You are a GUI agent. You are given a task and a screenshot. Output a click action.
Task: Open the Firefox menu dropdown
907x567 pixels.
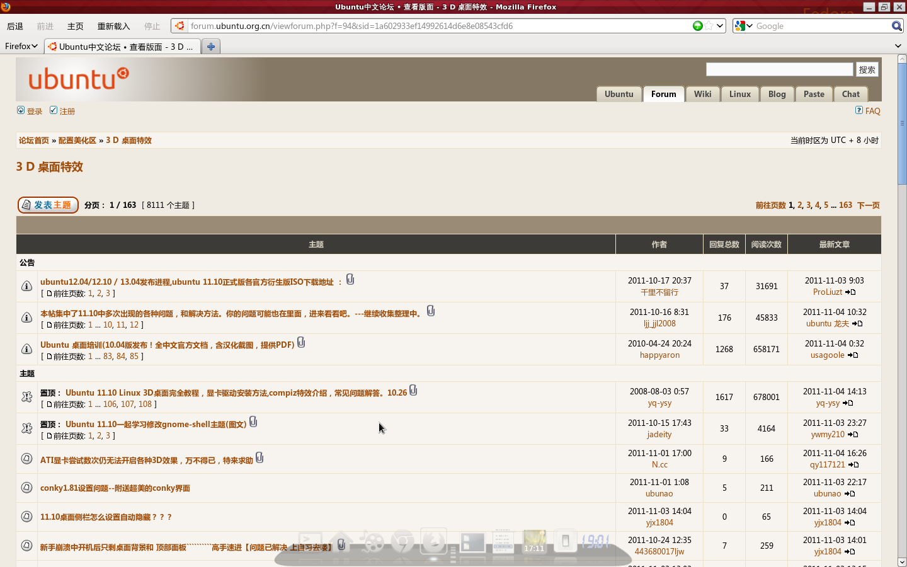(21, 47)
